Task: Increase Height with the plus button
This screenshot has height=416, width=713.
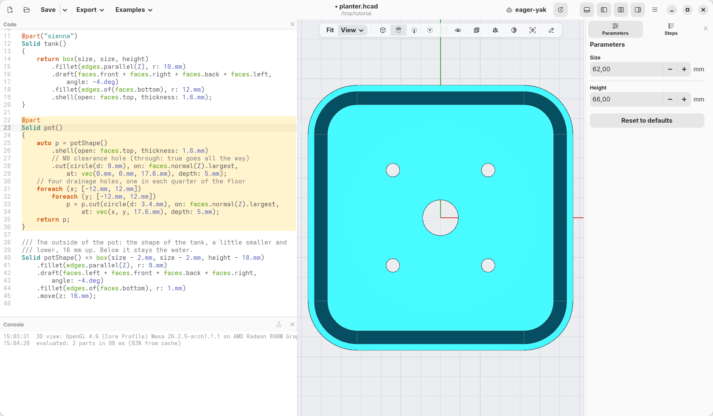Action: click(x=684, y=99)
